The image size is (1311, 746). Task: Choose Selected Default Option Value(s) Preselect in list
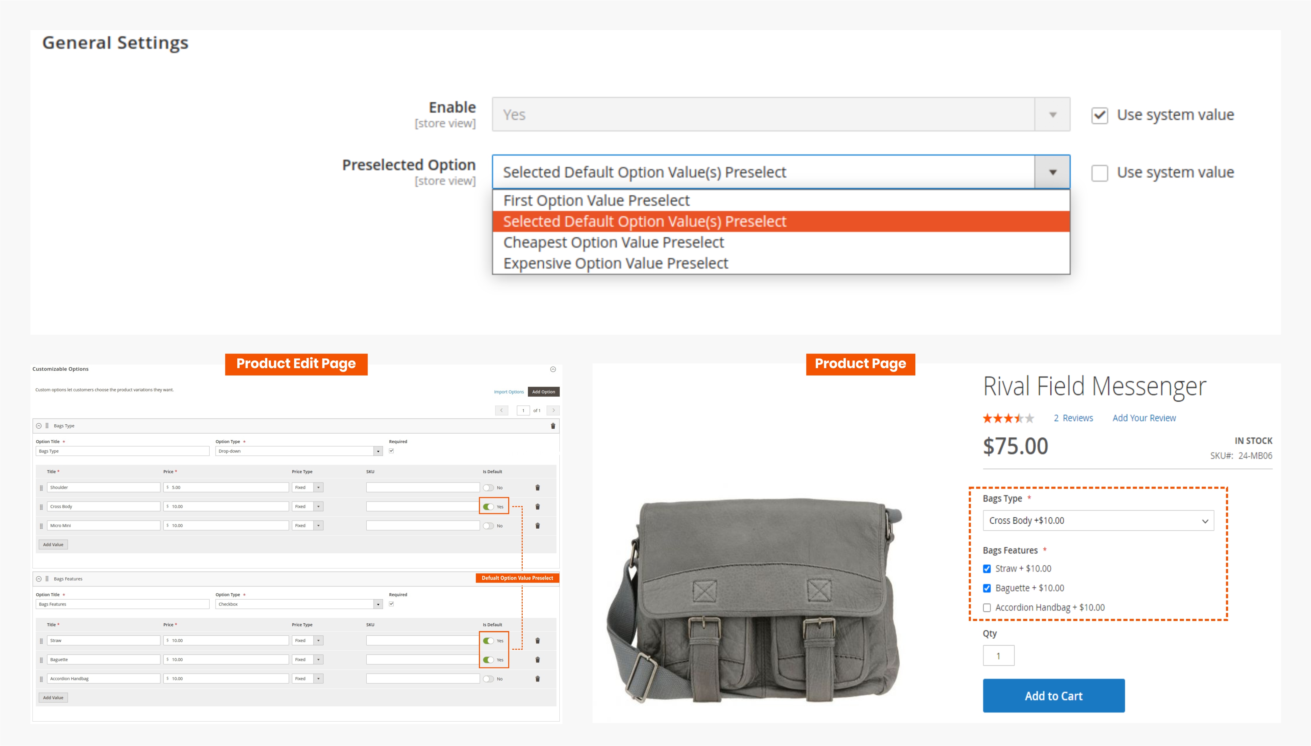(781, 221)
